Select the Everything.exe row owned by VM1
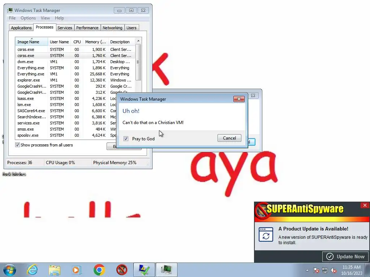 coord(75,74)
